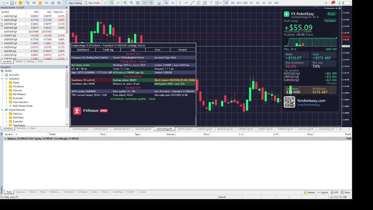Screen dimensions: 373x210
Task: Set timeframe to H4
Action: pyautogui.click(x=258, y=3)
